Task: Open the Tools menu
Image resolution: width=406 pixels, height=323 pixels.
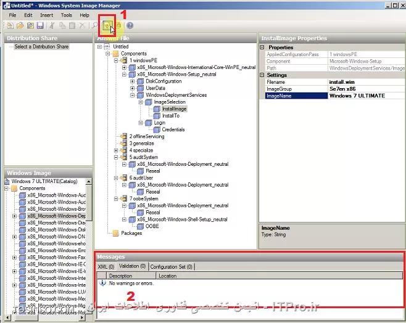Action: pos(66,15)
